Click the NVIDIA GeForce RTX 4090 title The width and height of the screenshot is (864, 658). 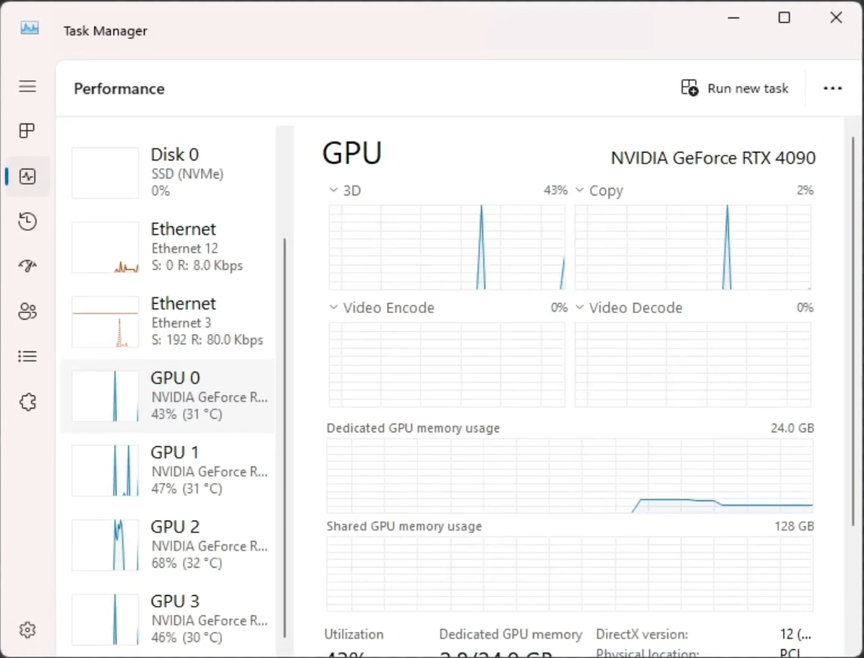pyautogui.click(x=713, y=158)
